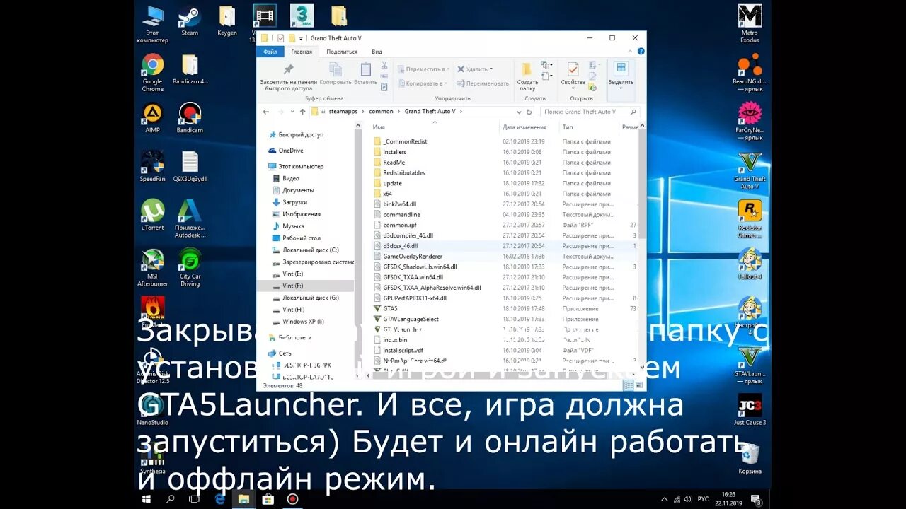Open Just Cause 3 desktop icon

point(750,409)
